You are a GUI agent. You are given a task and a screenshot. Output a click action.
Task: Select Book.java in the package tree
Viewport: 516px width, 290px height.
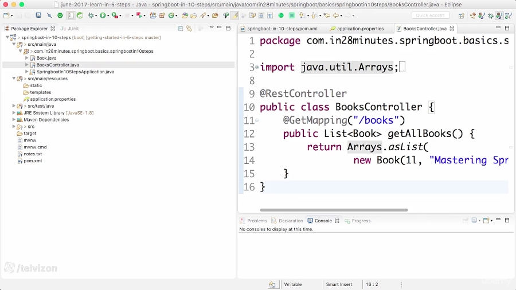[x=46, y=58]
